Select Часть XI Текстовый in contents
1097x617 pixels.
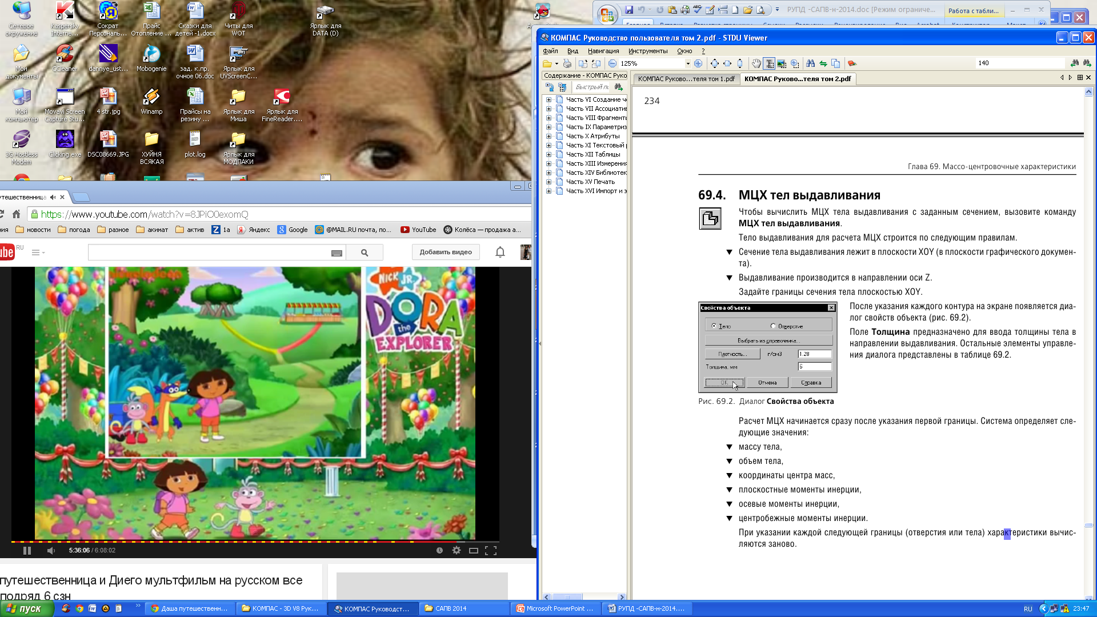pos(596,145)
